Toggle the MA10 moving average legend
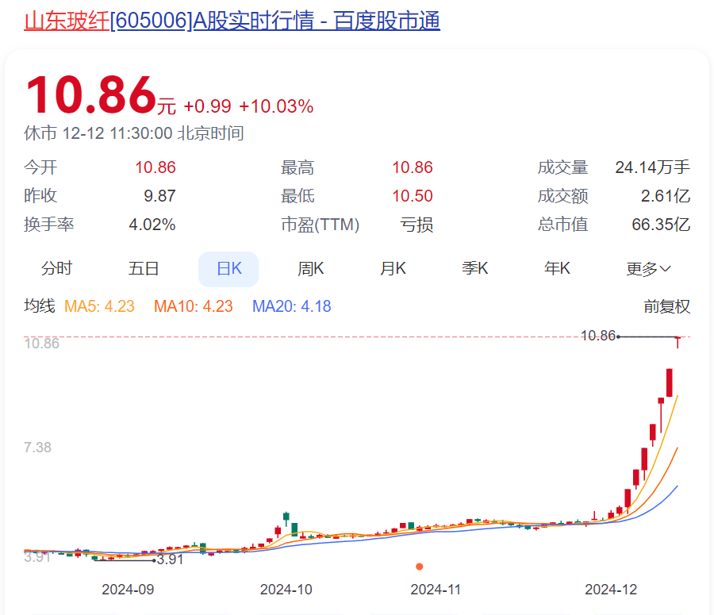714x615 pixels. point(193,306)
